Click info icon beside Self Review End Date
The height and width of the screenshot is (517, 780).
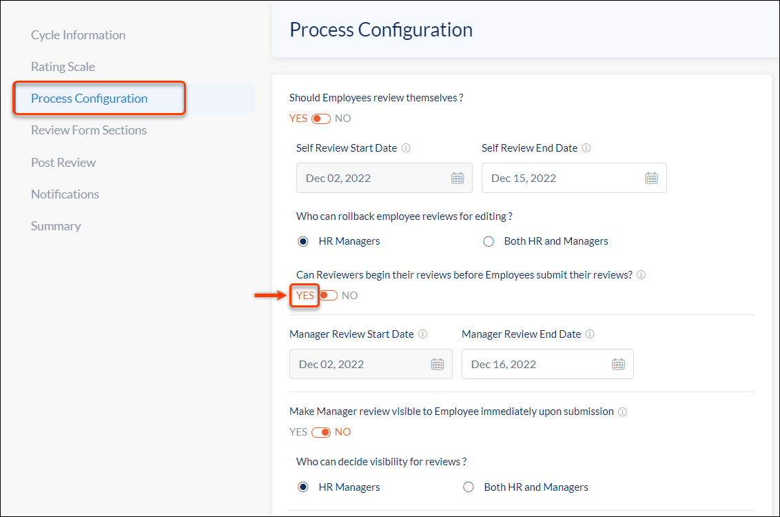coord(586,148)
